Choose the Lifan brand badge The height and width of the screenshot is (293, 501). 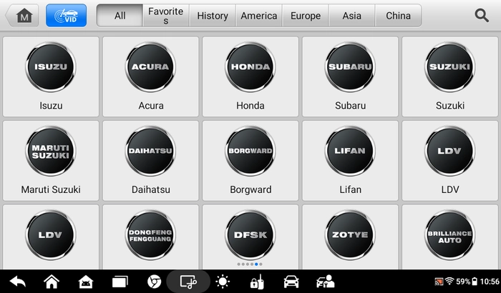pos(350,151)
